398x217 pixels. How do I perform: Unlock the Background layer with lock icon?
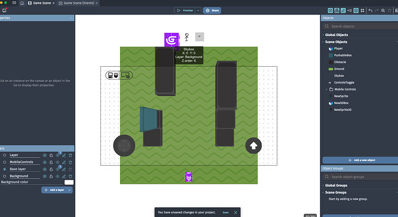51,176
